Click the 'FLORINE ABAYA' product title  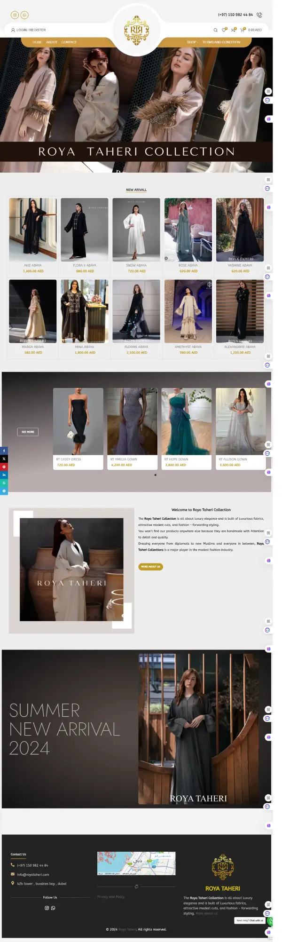click(136, 347)
